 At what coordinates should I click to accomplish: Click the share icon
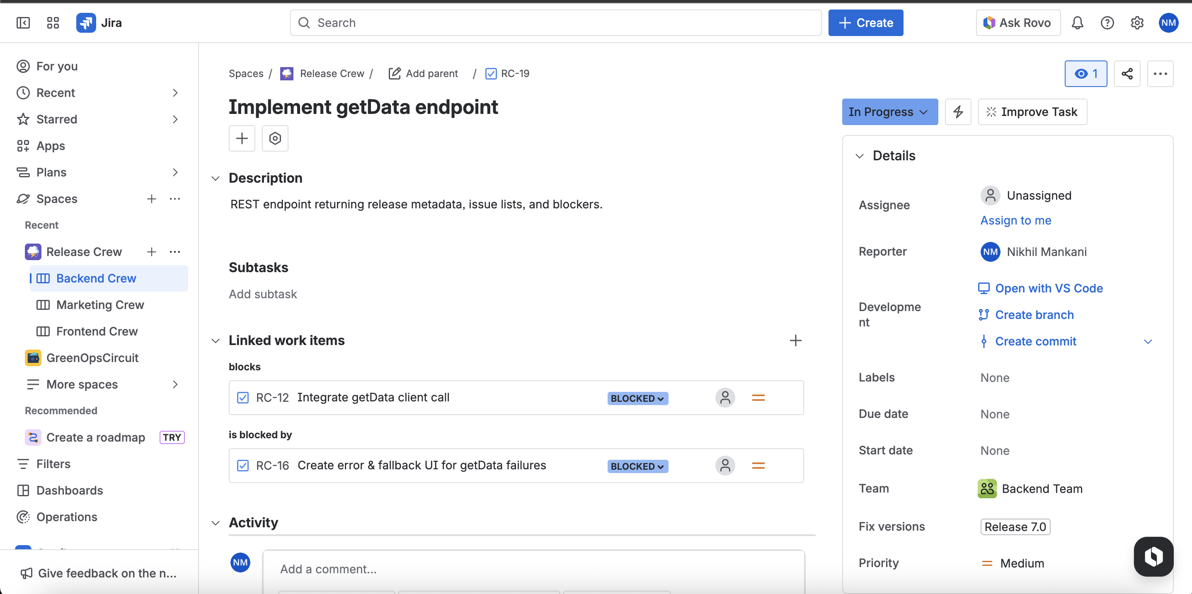coord(1127,74)
